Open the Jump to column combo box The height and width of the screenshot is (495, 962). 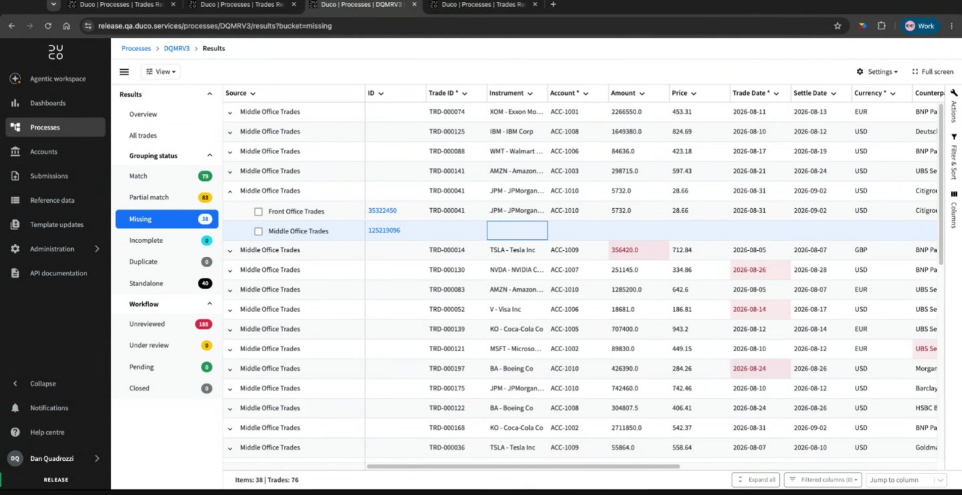(907, 480)
